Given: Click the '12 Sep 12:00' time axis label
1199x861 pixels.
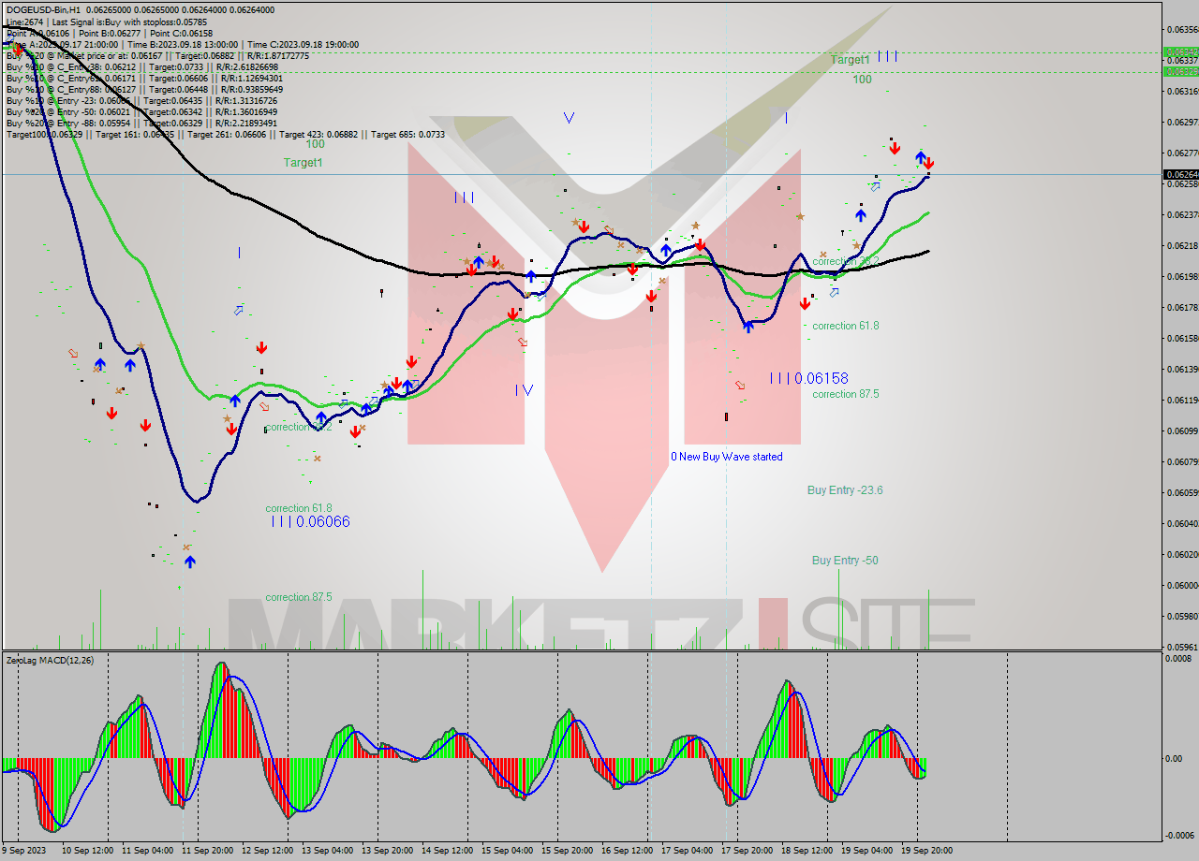Looking at the screenshot, I should (266, 851).
